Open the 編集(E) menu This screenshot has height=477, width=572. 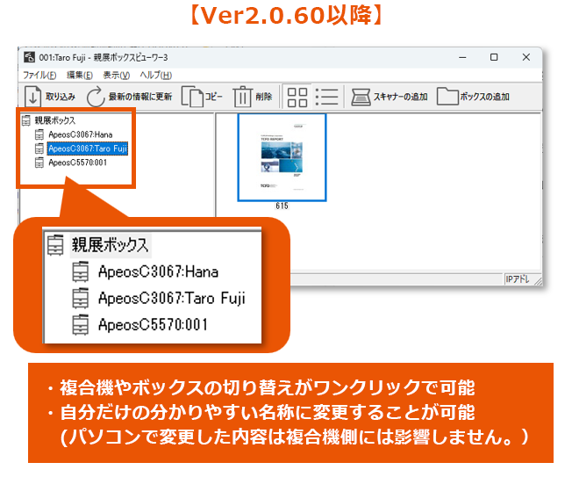80,76
